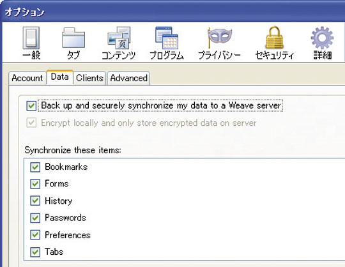
Task: Uncheck the Tabs sync item
Action: tap(35, 252)
